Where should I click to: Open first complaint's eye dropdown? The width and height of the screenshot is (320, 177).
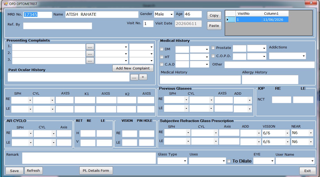(x=112, y=47)
